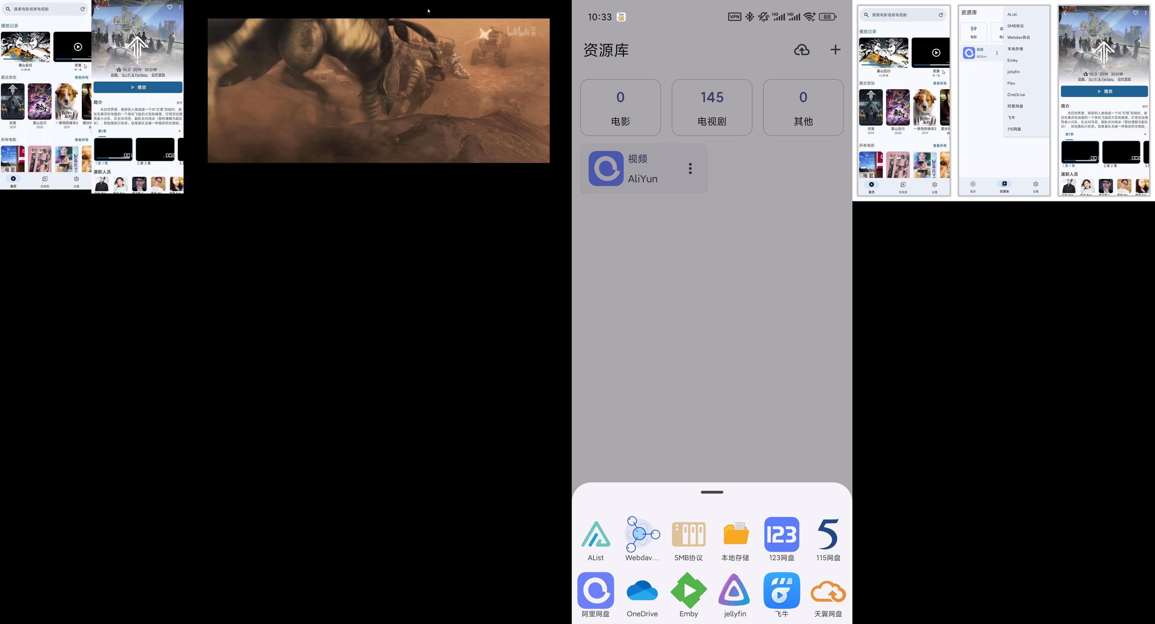1155x624 pixels.
Task: Pick the jellyfin media server icon
Action: 735,590
